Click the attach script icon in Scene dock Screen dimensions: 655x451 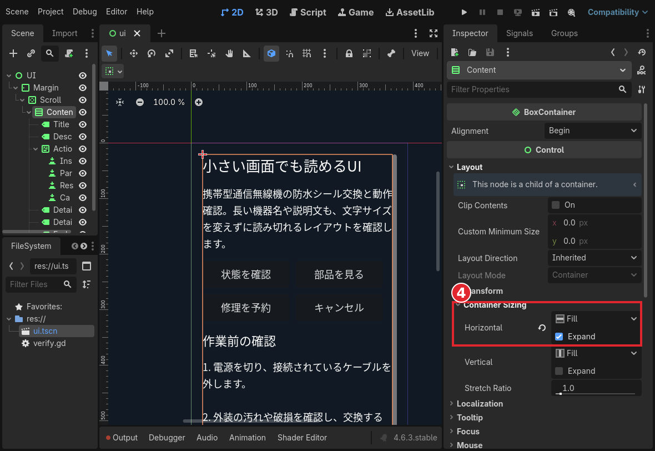[69, 53]
